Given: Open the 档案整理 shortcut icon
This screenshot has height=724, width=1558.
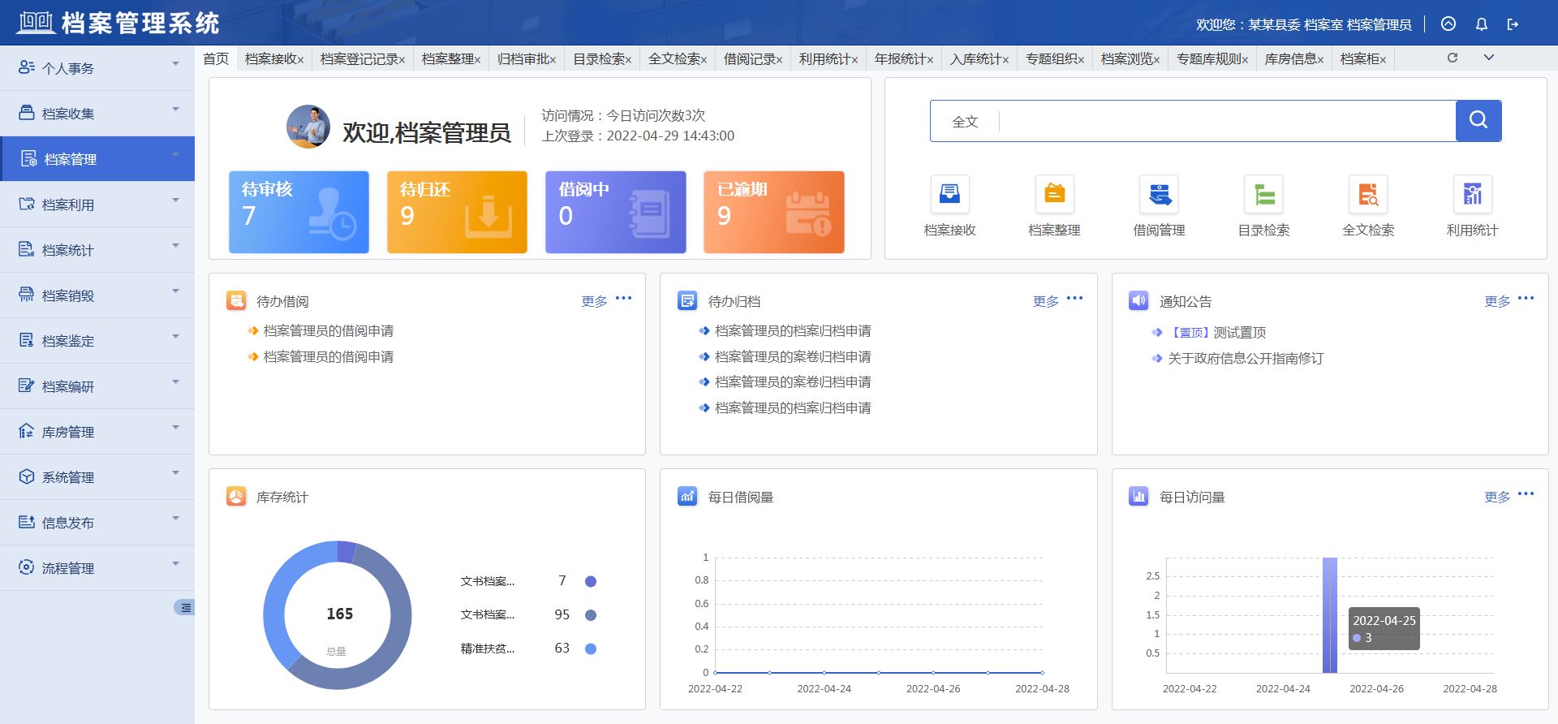Looking at the screenshot, I should pos(1054,194).
